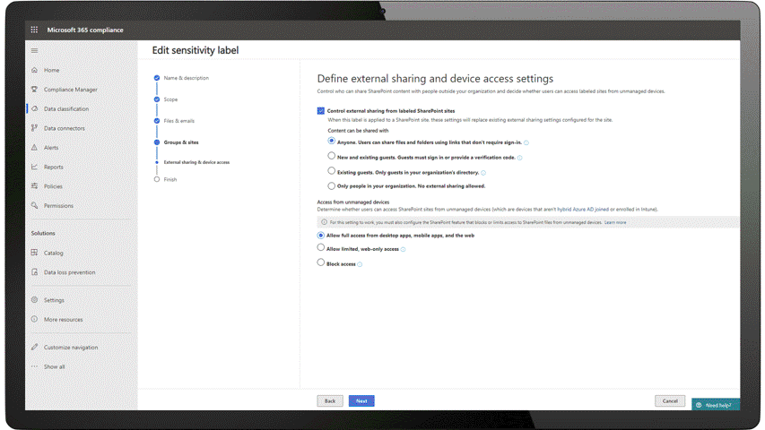Click the Reports chart icon

pos(34,167)
